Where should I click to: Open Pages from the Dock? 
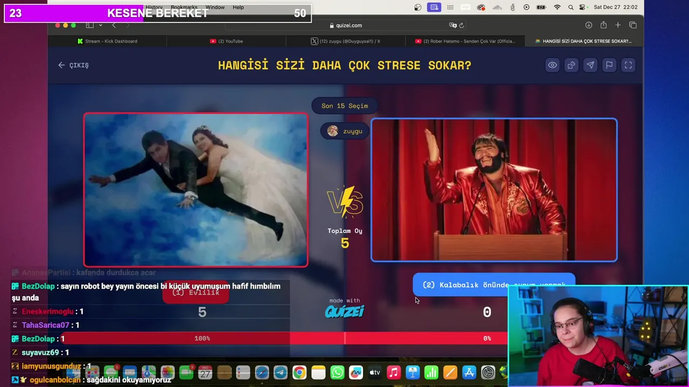tap(450, 372)
